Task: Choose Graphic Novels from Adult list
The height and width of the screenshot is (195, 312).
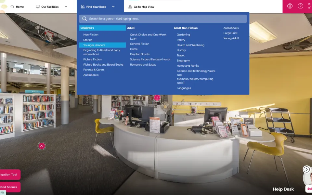Action: click(x=140, y=54)
